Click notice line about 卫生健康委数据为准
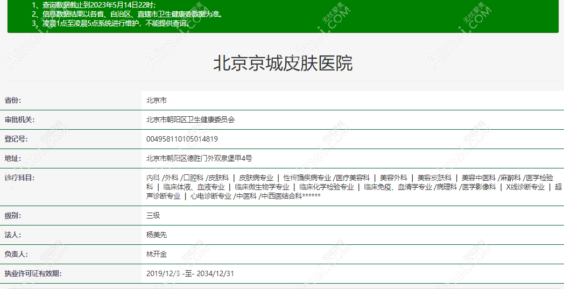 coord(128,14)
